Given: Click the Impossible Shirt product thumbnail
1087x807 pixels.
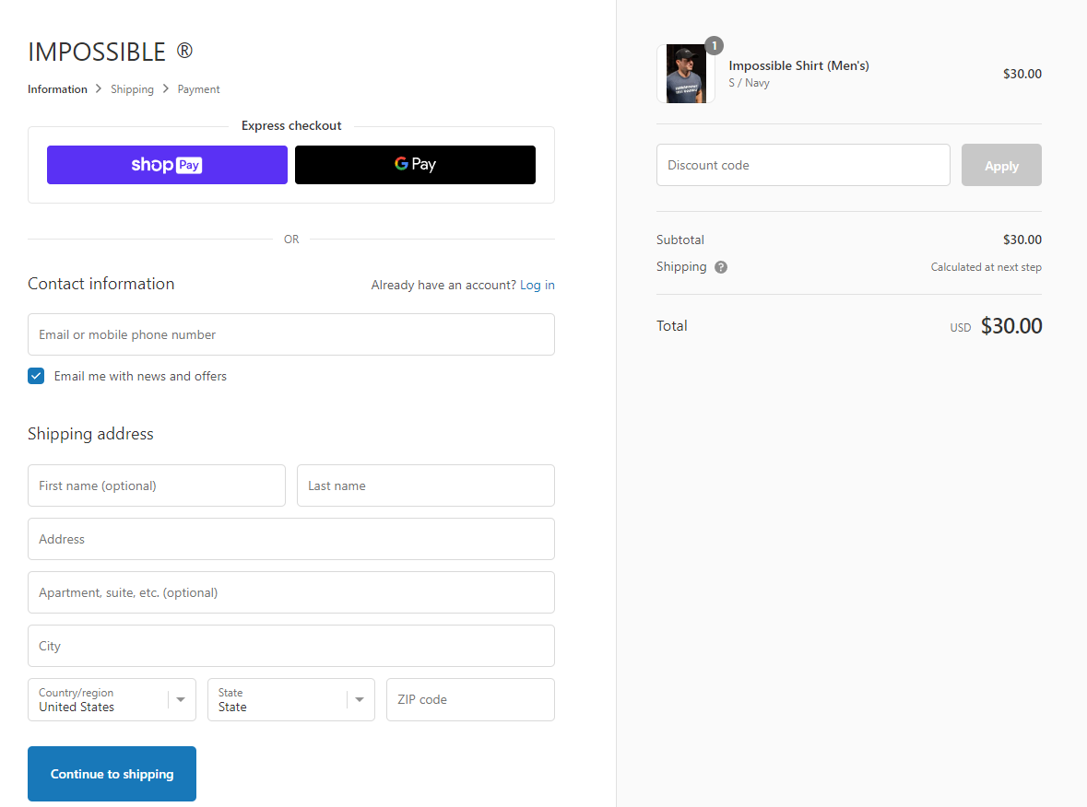Looking at the screenshot, I should (686, 74).
